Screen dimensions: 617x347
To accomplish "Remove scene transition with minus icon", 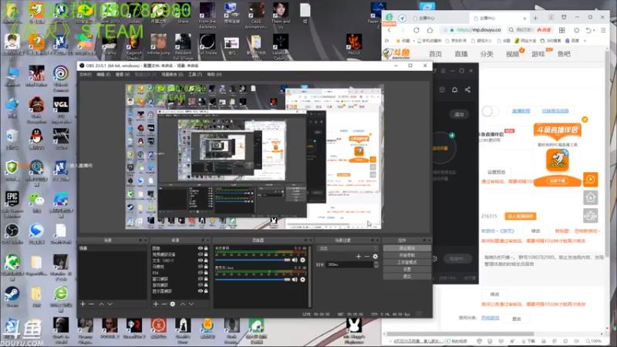I will click(x=367, y=257).
